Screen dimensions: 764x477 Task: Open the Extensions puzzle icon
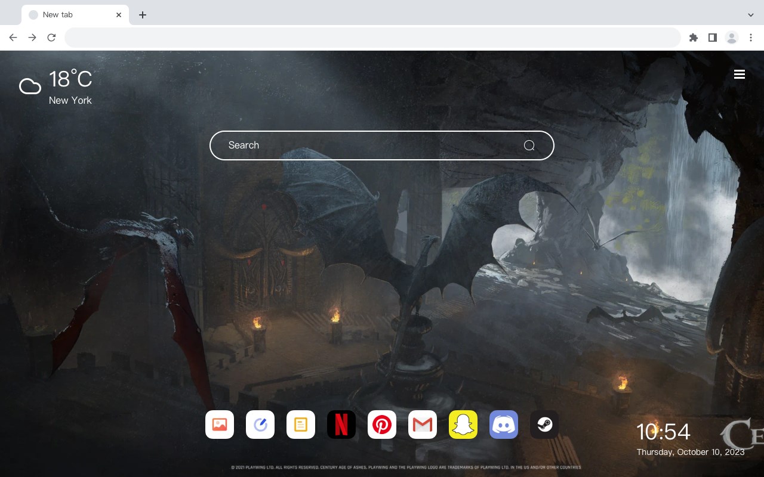[693, 38]
